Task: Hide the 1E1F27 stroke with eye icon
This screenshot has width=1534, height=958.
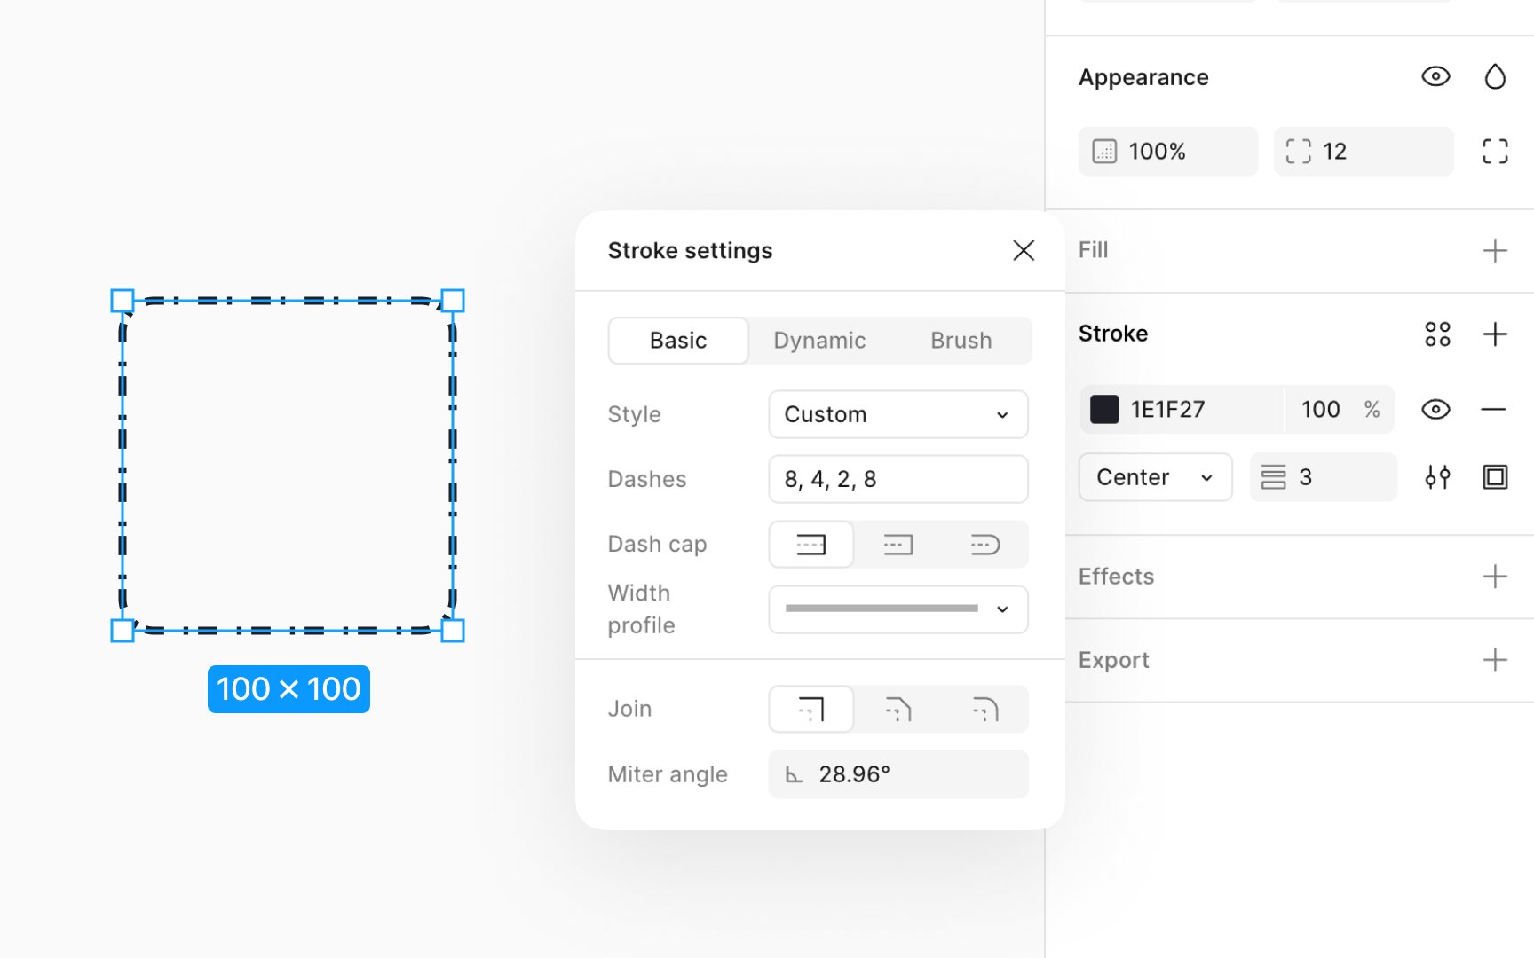Action: (x=1435, y=410)
